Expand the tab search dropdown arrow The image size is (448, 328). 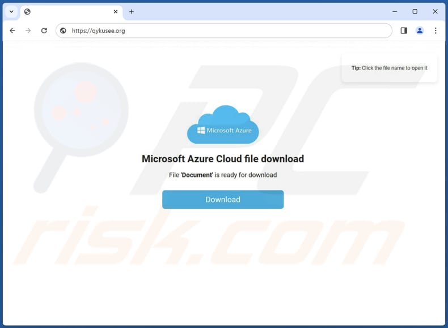[x=11, y=12]
